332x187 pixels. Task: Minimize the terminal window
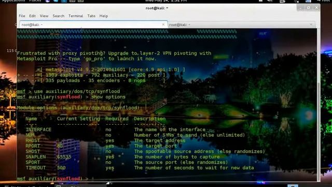coord(300,8)
